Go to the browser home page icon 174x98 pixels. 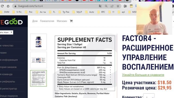(x=8, y=6)
